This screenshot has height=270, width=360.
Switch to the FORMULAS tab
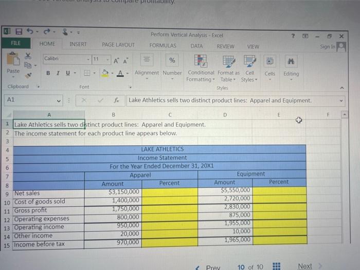163,46
